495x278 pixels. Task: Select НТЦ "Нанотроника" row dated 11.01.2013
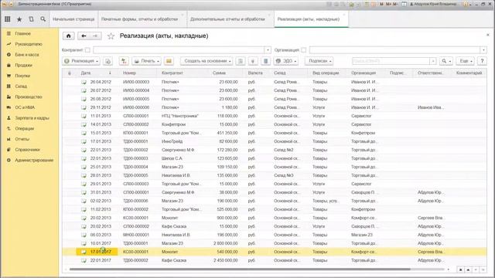click(x=274, y=116)
